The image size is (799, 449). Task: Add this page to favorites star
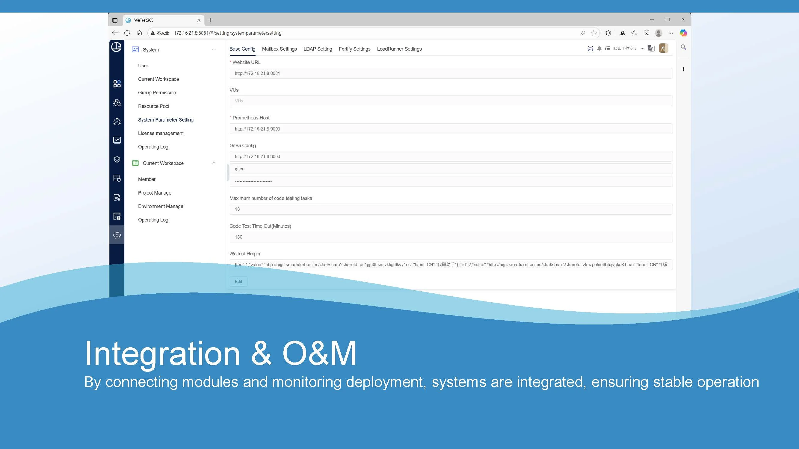pos(594,33)
